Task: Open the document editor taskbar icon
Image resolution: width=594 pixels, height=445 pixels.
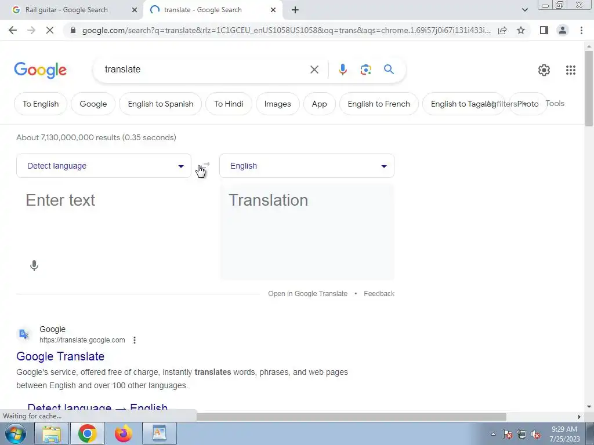Action: [159, 433]
